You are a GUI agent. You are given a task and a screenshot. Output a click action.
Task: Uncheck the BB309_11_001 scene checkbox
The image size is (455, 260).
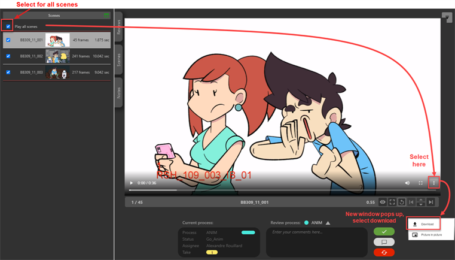point(8,40)
